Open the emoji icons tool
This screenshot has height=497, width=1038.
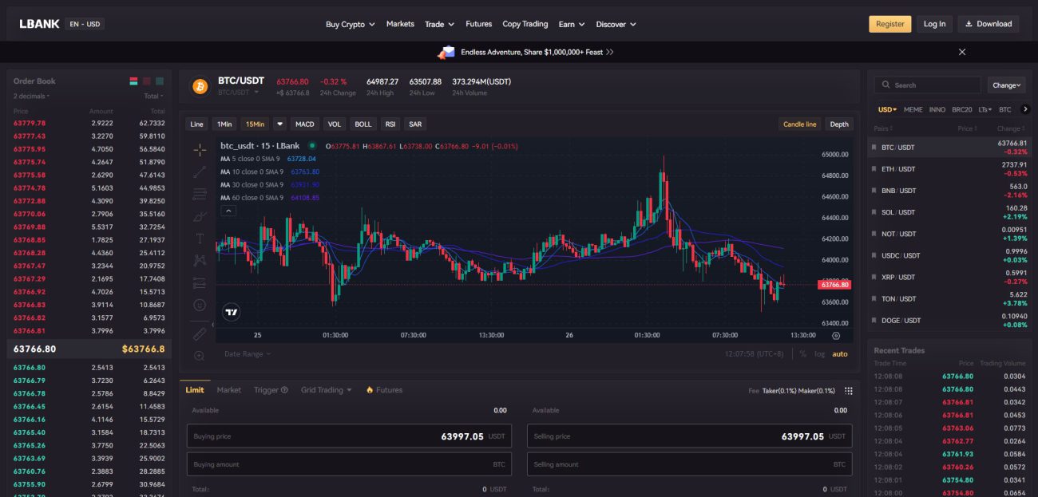tap(200, 305)
